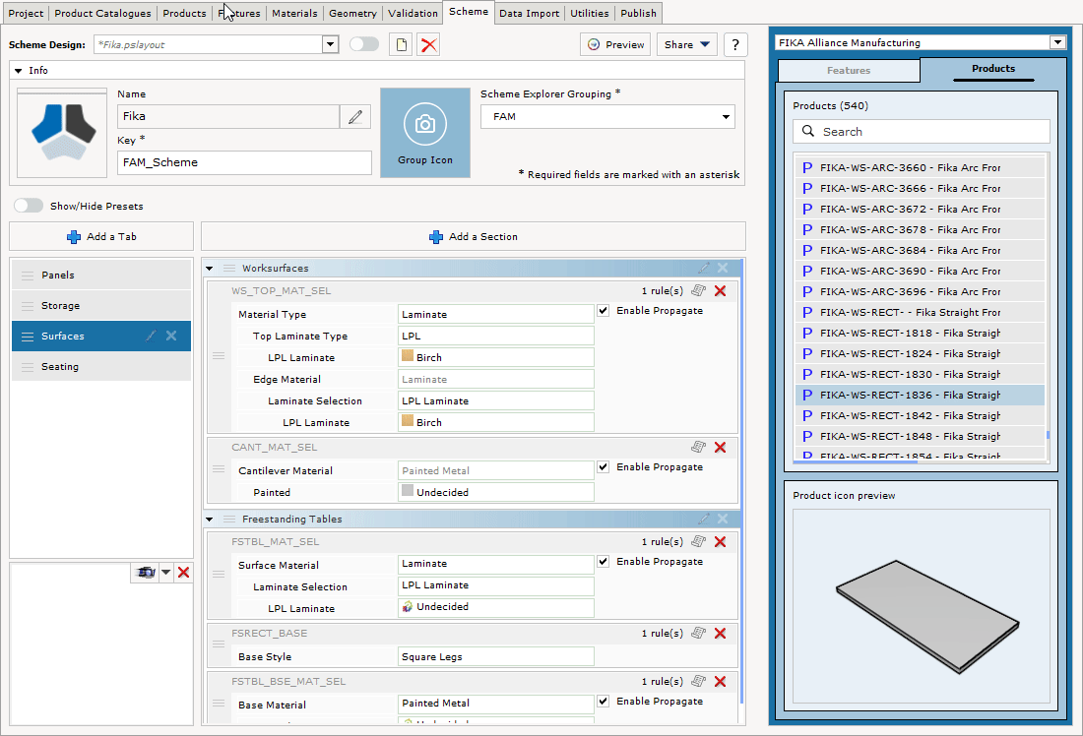The height and width of the screenshot is (736, 1083).
Task: Select the Panels scheme tab
Action: tap(101, 276)
